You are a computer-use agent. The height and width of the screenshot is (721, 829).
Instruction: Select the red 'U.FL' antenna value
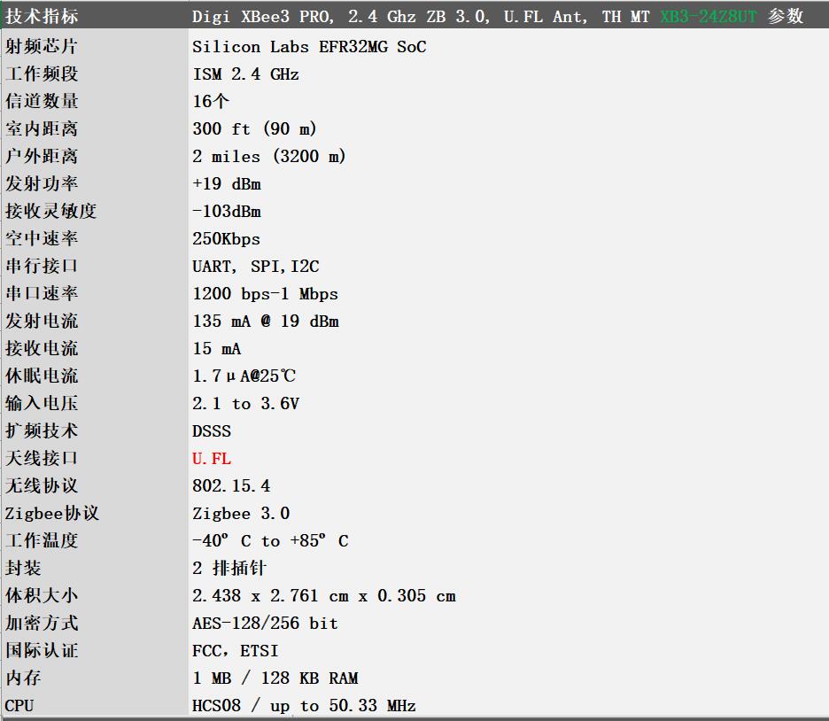coord(212,459)
